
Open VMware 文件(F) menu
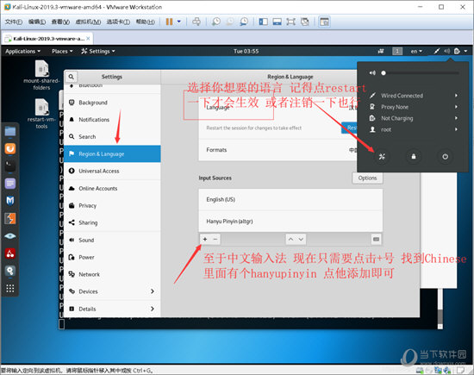coord(14,22)
